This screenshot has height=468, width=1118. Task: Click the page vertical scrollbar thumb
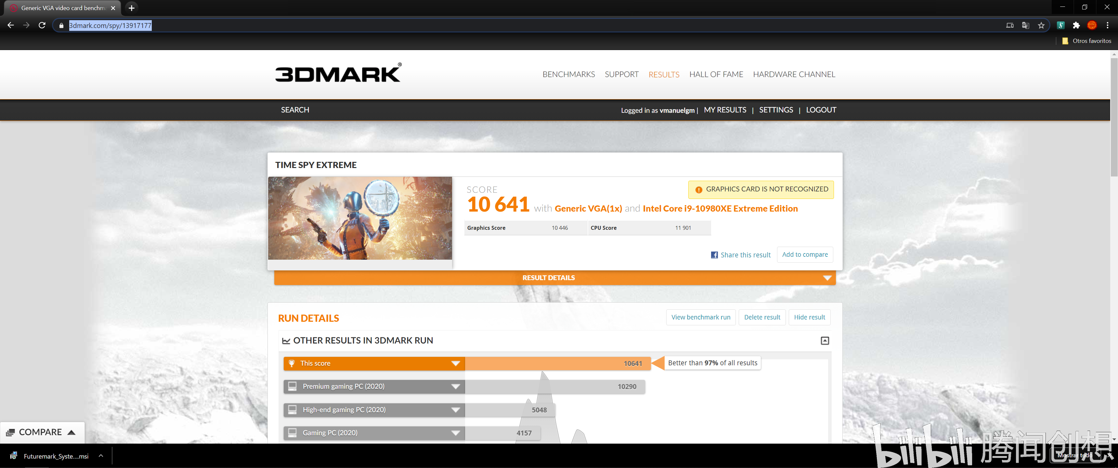click(x=1114, y=117)
